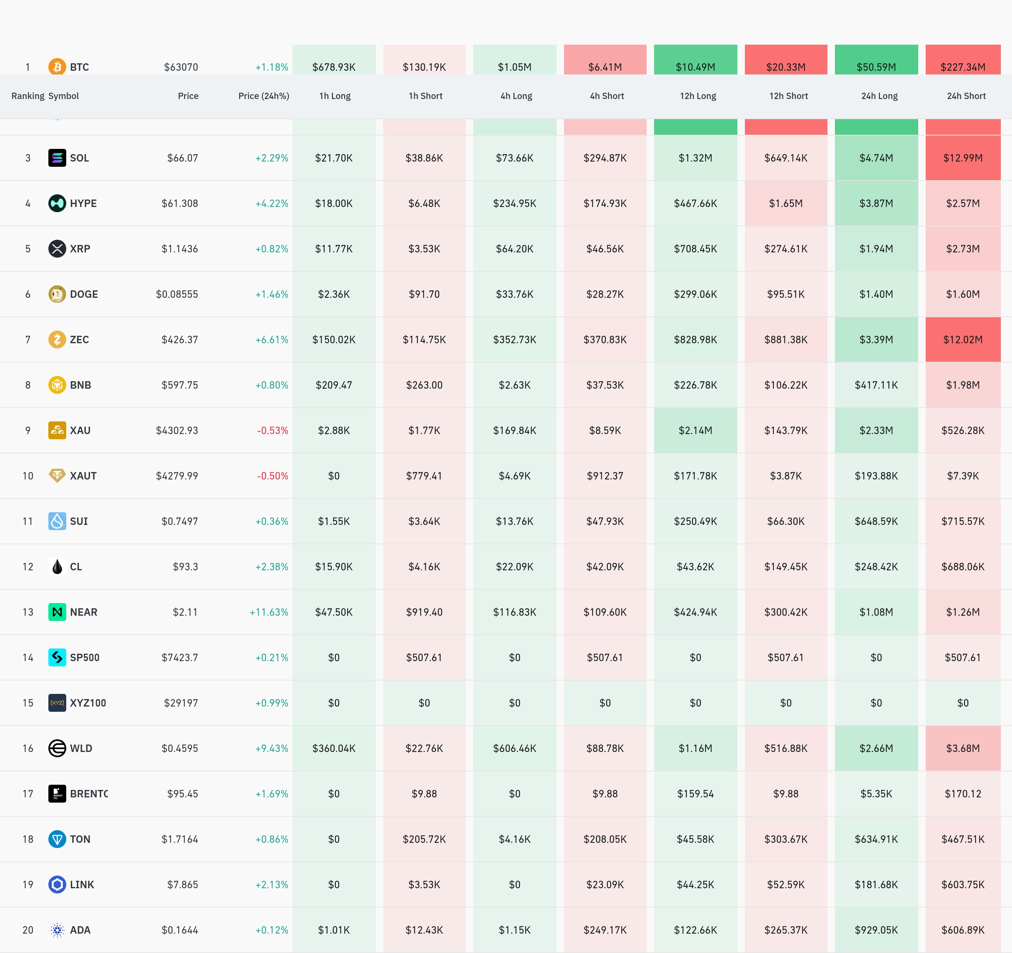Open the ADA symbol link
The height and width of the screenshot is (953, 1012).
(x=80, y=930)
